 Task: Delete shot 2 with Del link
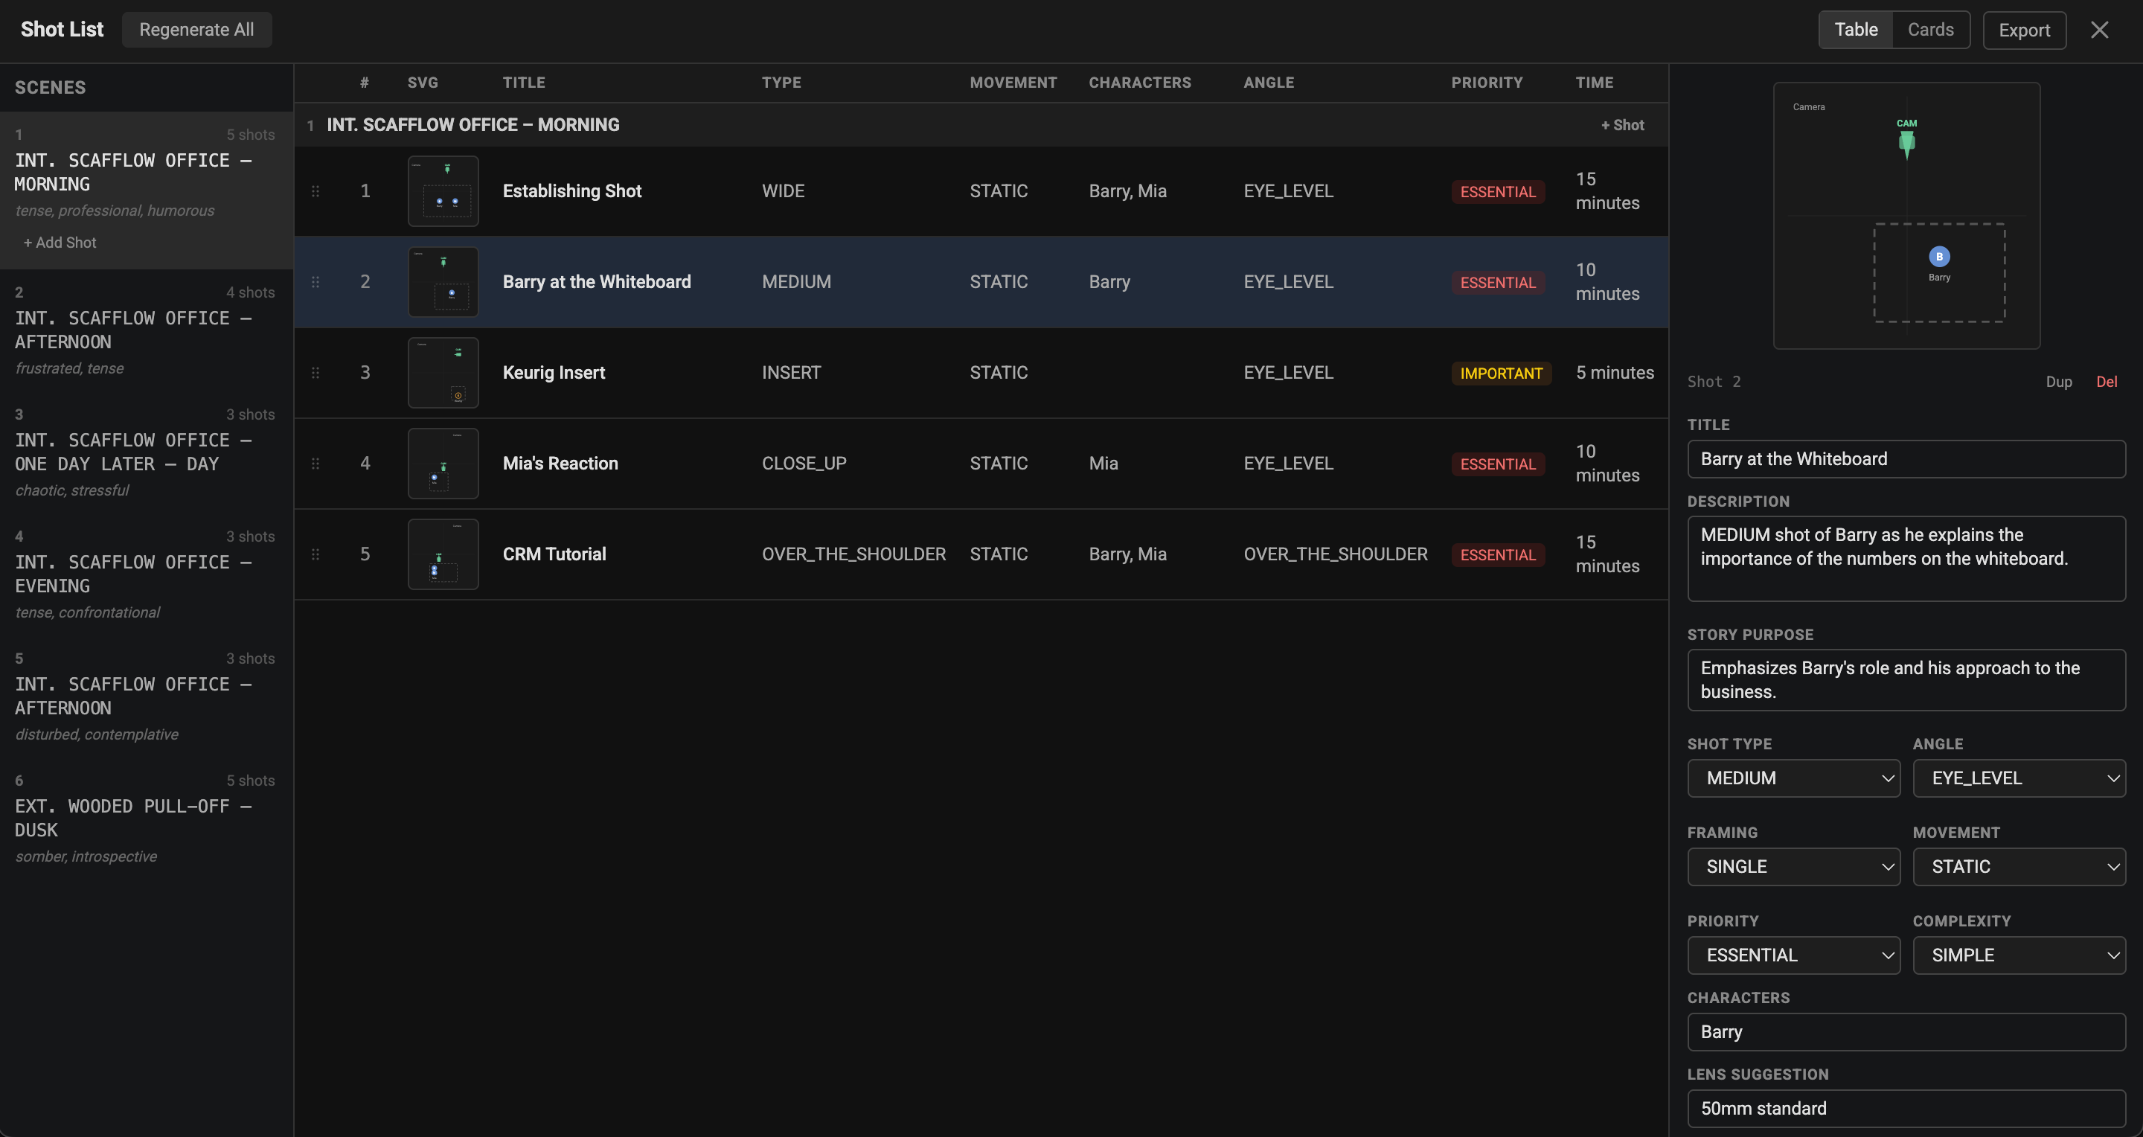coord(2106,382)
